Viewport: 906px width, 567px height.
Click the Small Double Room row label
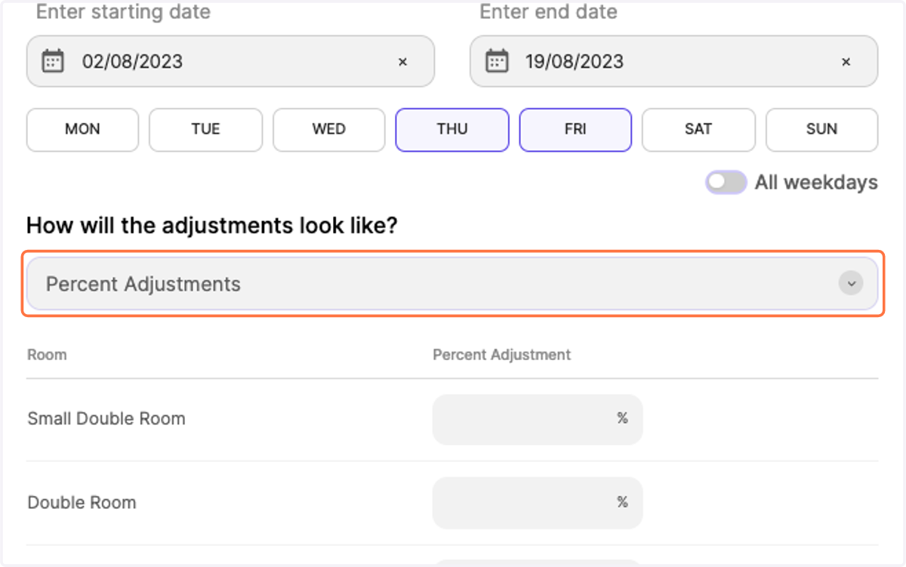click(106, 419)
